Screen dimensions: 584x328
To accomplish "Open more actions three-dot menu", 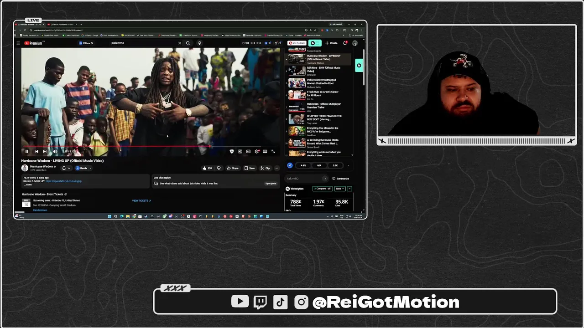I will [276, 168].
